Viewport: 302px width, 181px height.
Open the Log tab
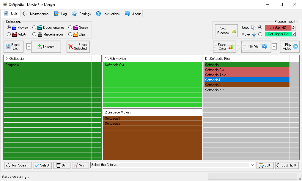click(60, 14)
